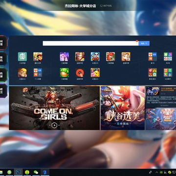Open the Come On Girls banner
Screen dimensions: 176x176
tap(54, 108)
